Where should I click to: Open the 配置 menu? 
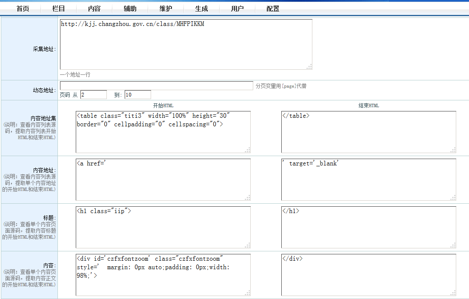(x=273, y=9)
